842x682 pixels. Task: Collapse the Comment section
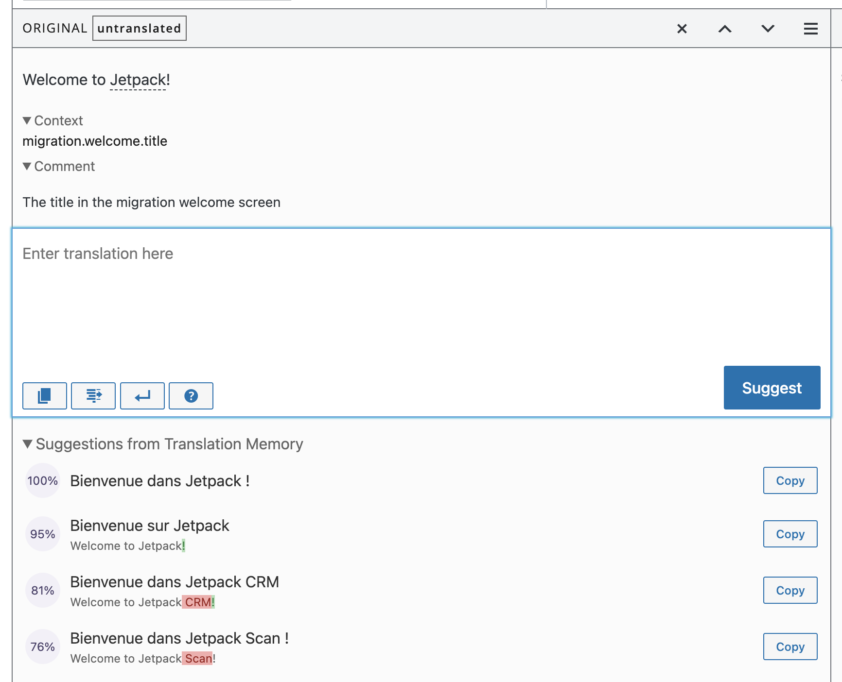pos(59,166)
